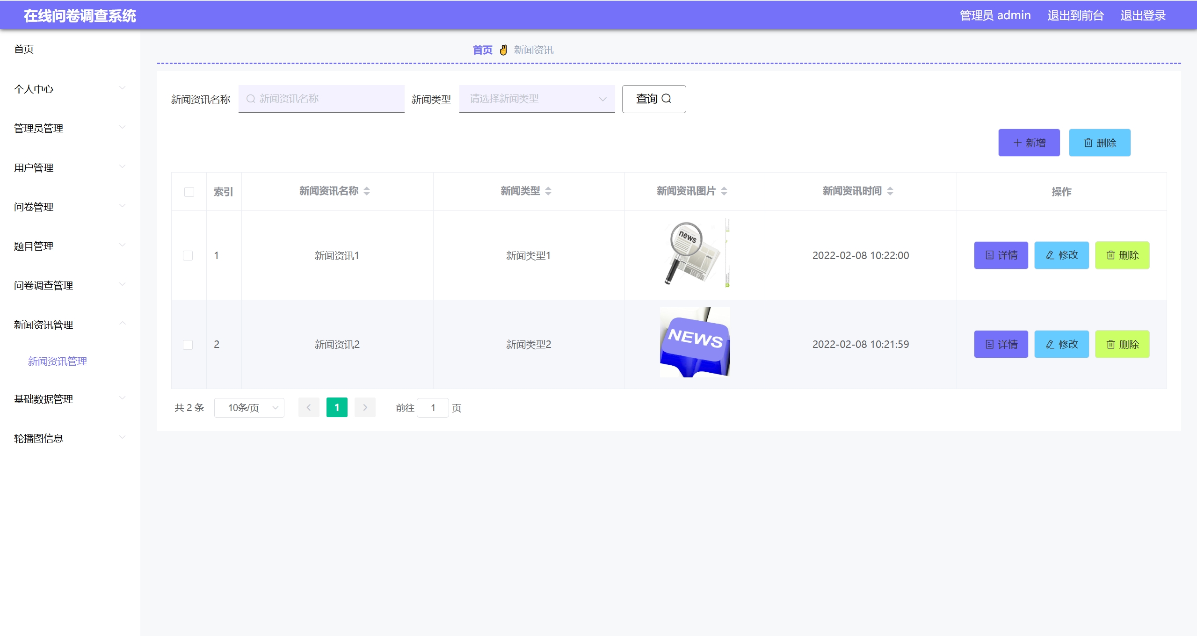
Task: Click the sort arrows beside 新闻资讯时间 header
Action: pyautogui.click(x=890, y=191)
